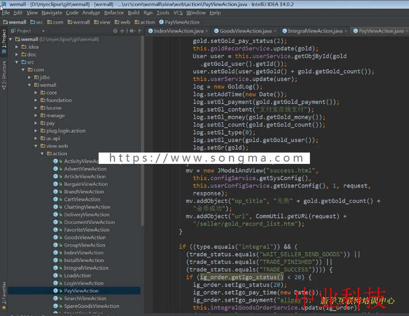Expand the manage package
Screen dimensions: 409x316
[x=36, y=115]
